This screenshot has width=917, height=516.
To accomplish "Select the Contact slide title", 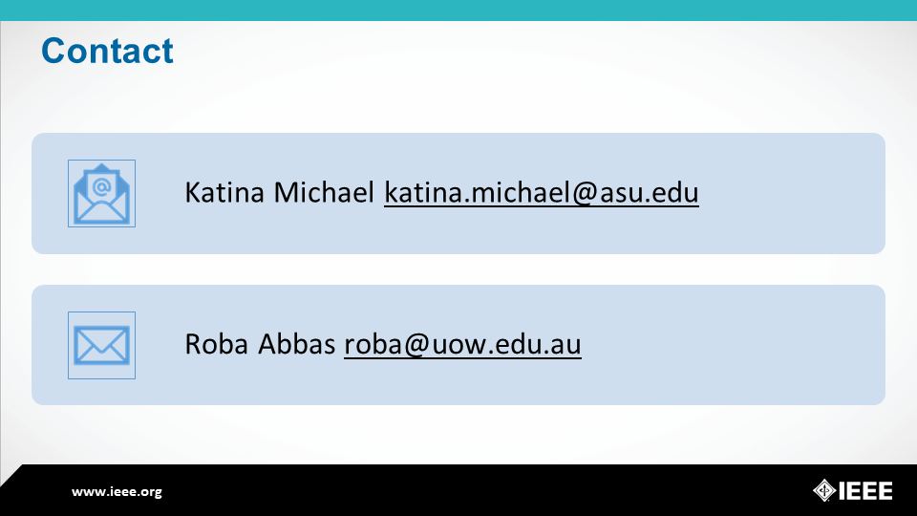I will tap(107, 51).
